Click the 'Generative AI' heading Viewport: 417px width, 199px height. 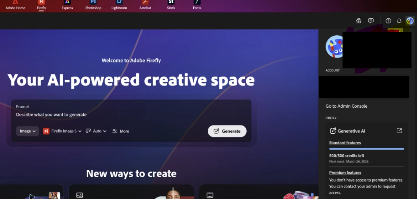(x=351, y=131)
